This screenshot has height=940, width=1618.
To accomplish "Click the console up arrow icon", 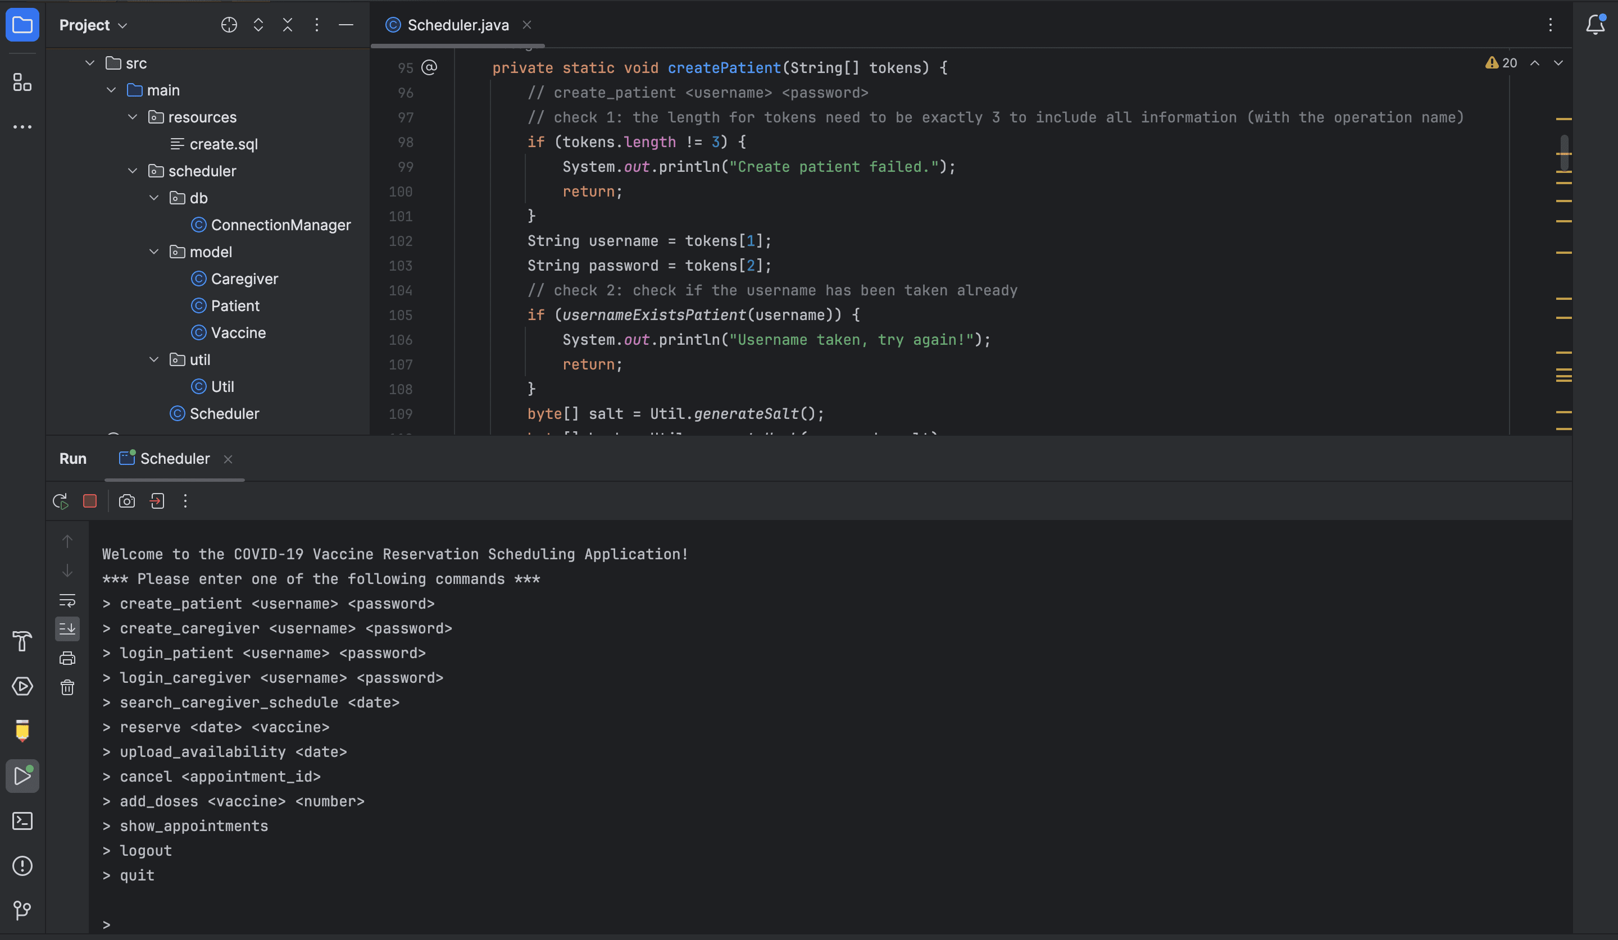I will click(67, 541).
